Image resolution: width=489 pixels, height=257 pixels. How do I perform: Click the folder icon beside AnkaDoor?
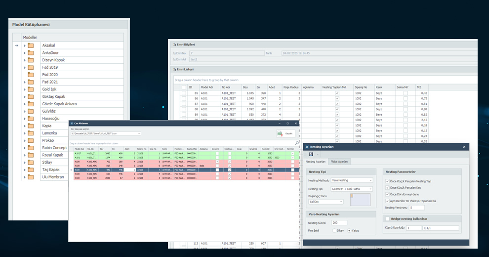click(31, 53)
